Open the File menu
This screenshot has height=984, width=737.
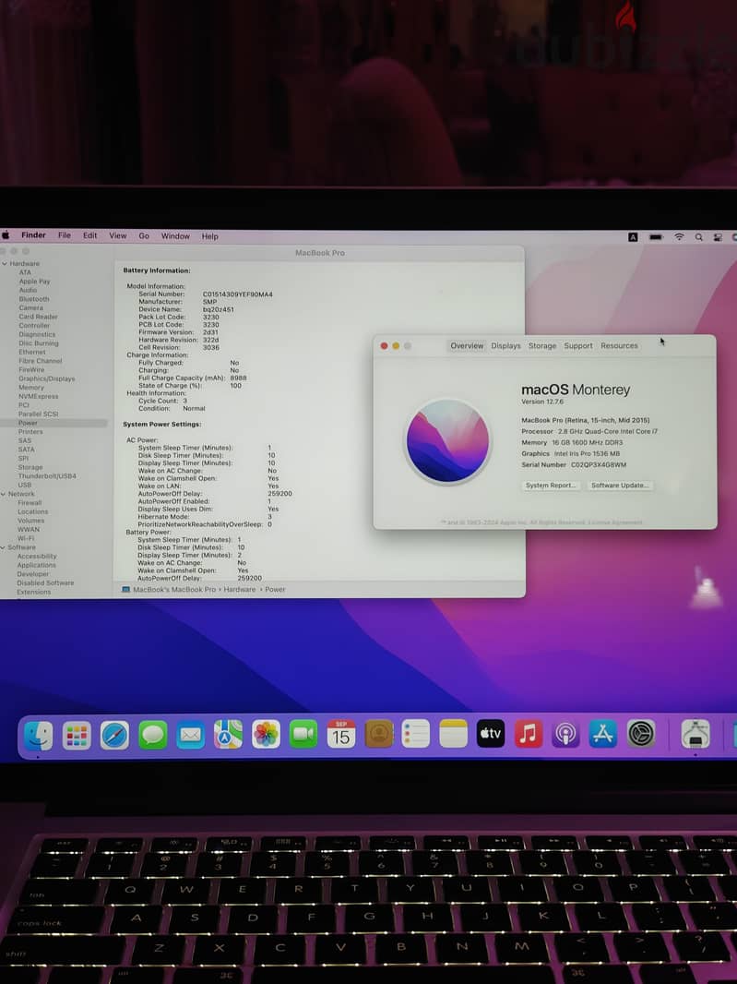(64, 235)
